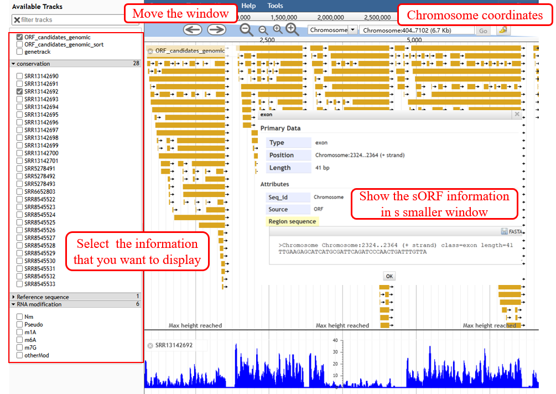Click the large zoom out magnifier
Viewport: 556px width, 394px height.
point(247,30)
